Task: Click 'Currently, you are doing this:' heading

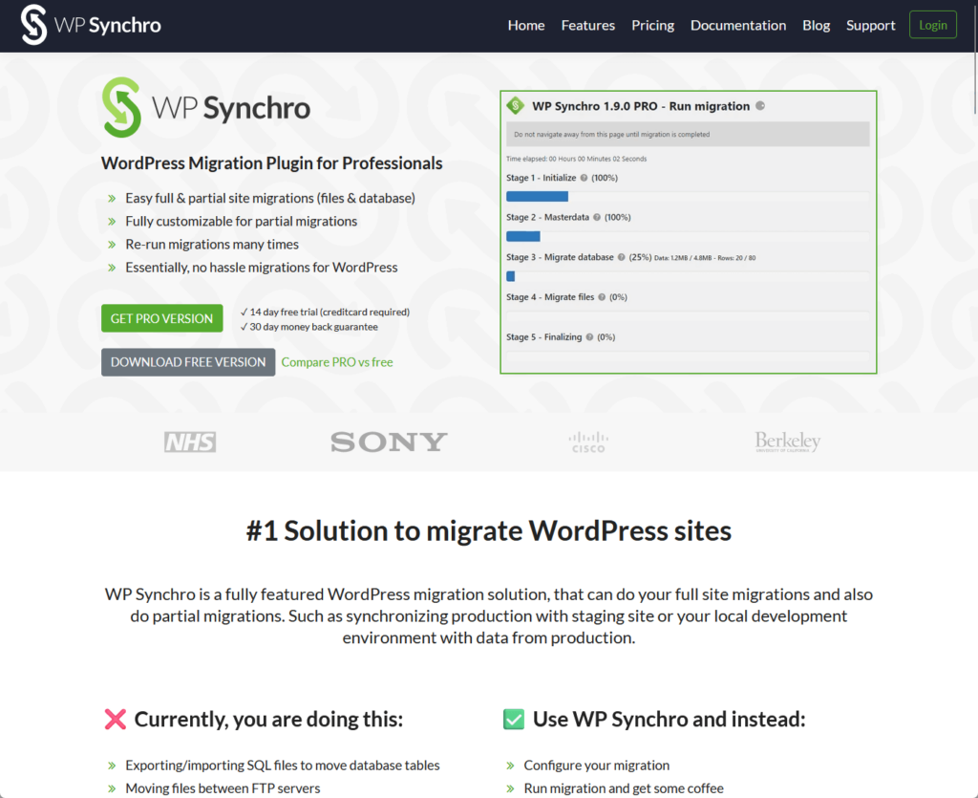Action: 268,720
